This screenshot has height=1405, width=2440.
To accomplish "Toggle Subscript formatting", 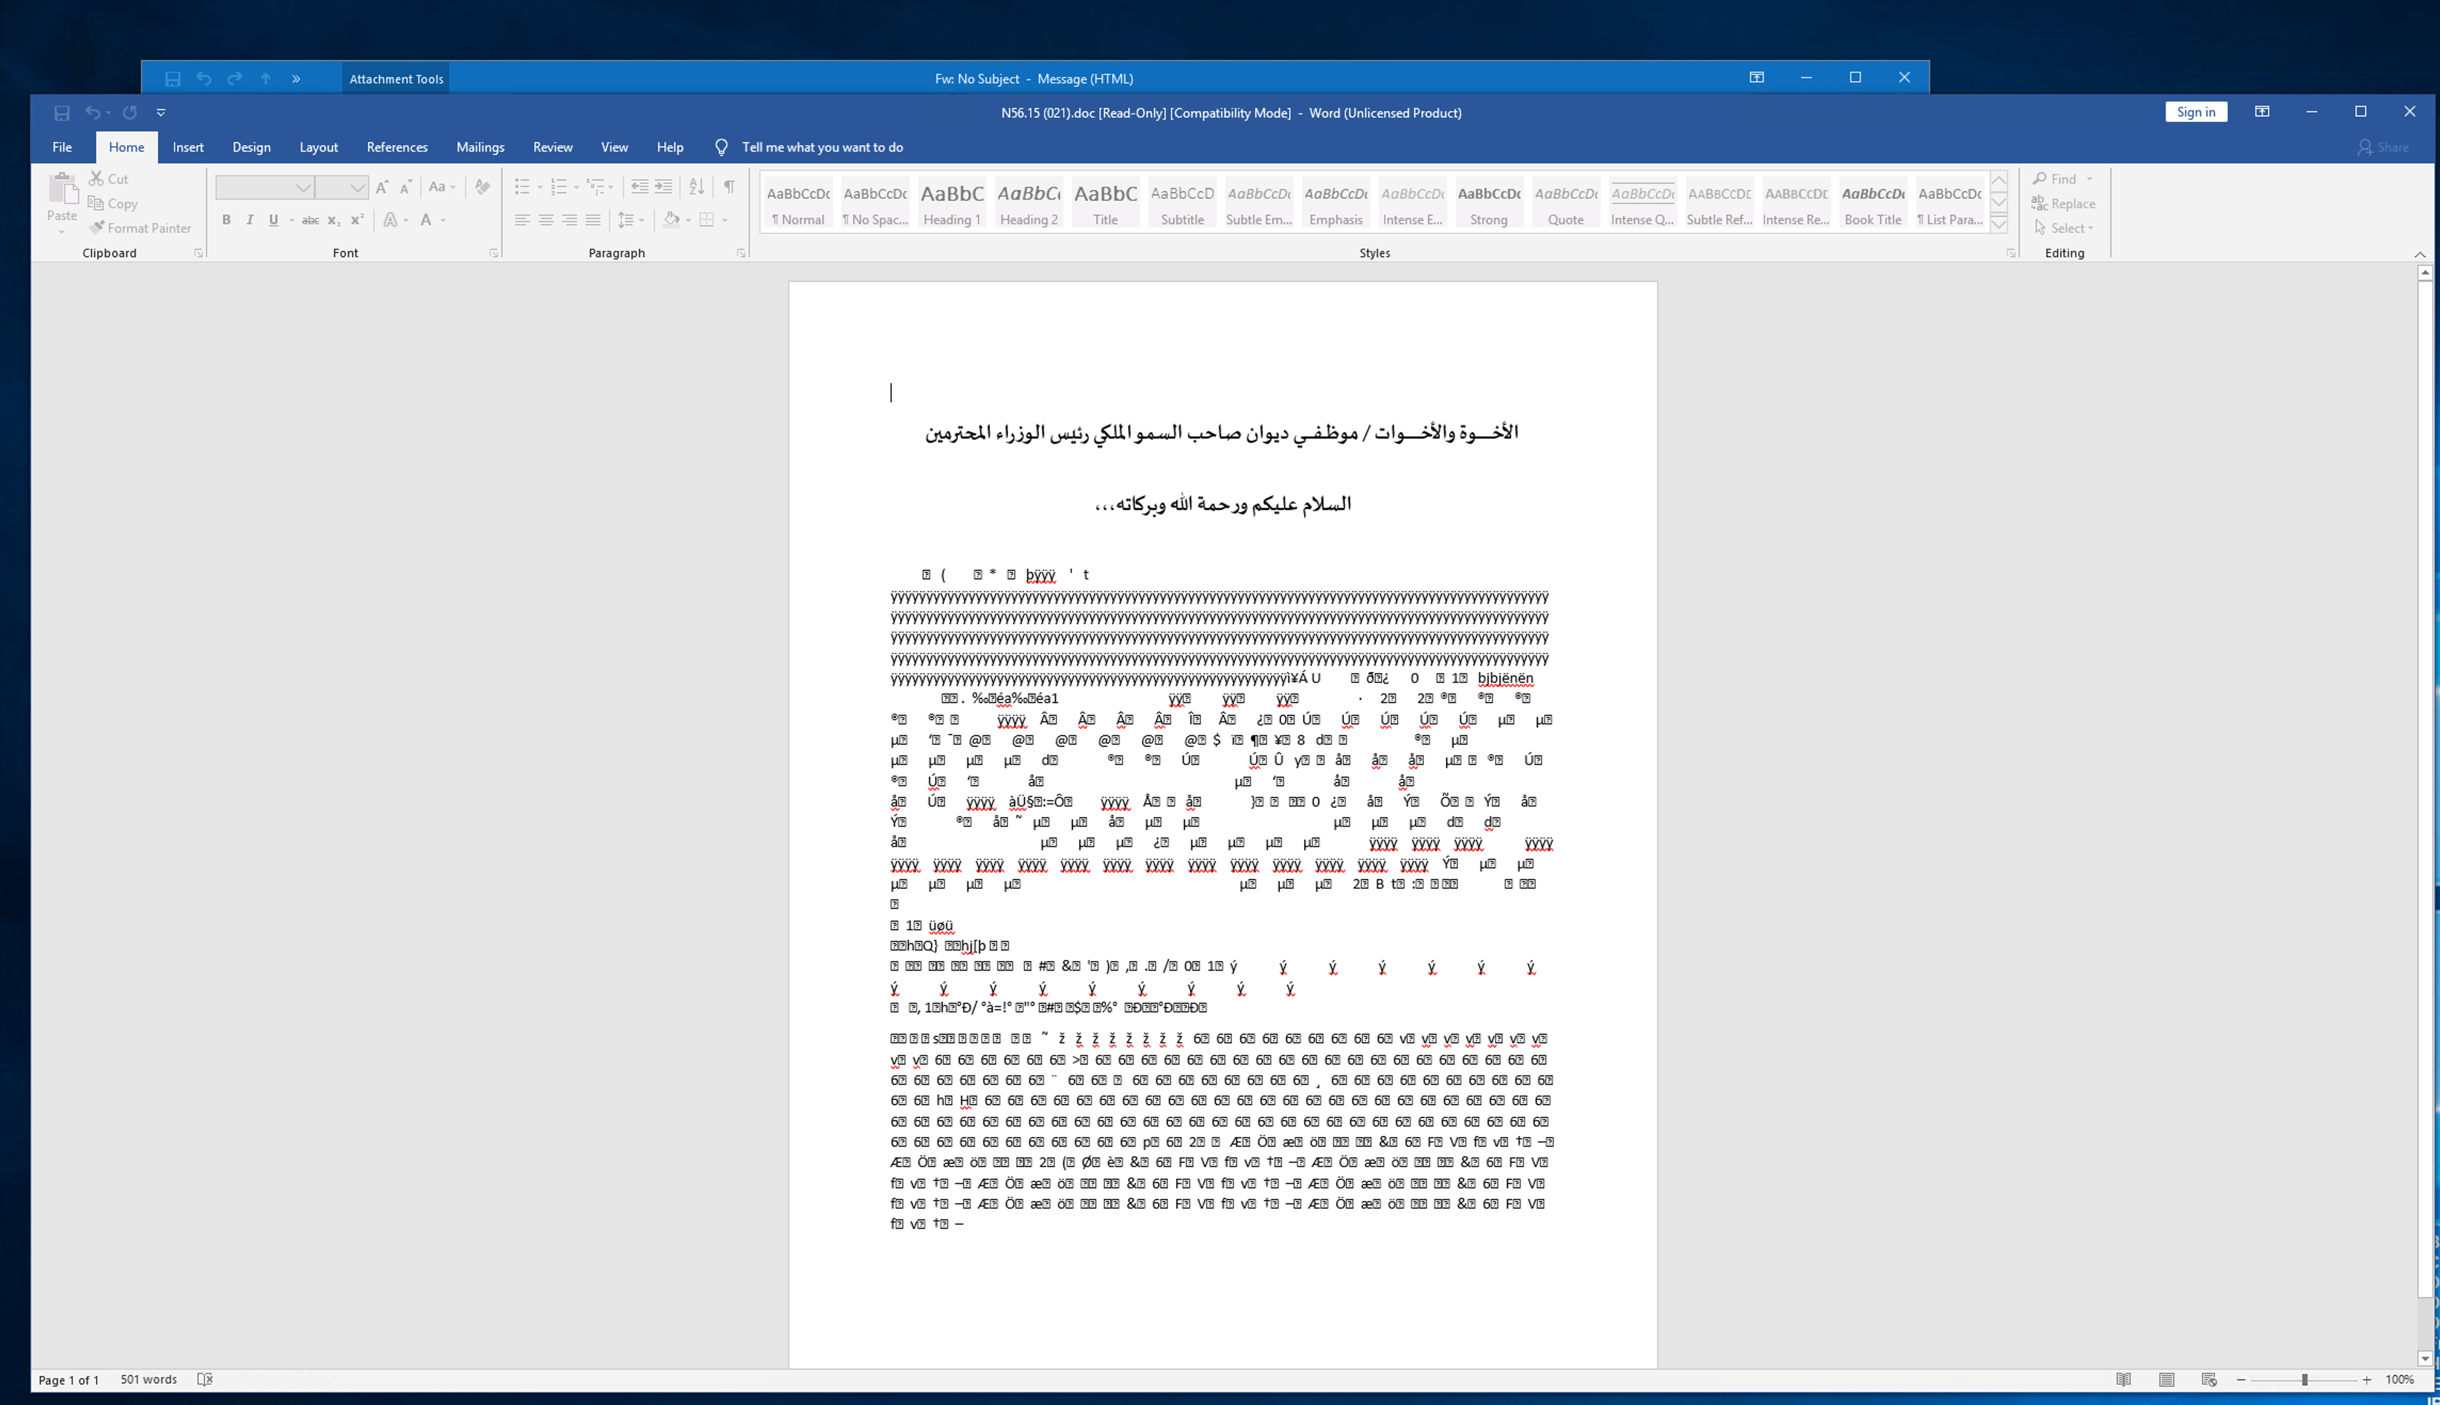I will click(334, 220).
